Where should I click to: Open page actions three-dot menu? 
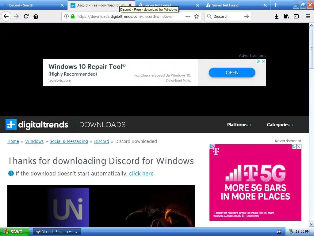pos(188,16)
